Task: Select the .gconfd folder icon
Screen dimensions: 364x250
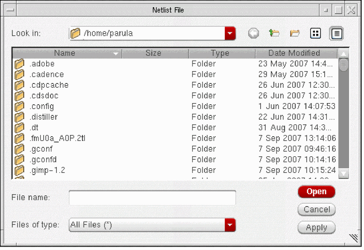Action: pyautogui.click(x=20, y=159)
